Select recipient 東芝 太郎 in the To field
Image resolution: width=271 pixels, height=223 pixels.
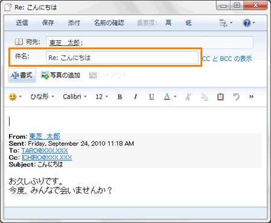(64, 43)
